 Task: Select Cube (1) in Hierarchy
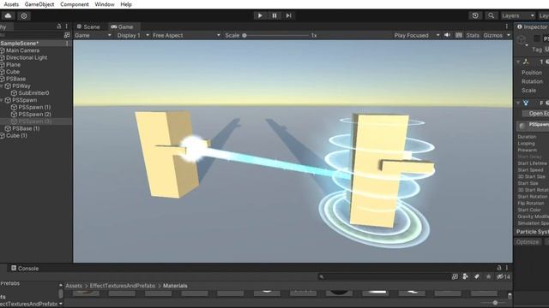click(x=16, y=135)
